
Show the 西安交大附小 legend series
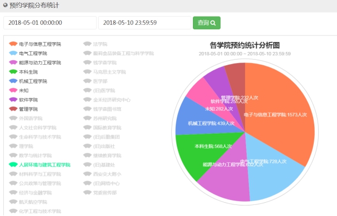click(x=102, y=174)
